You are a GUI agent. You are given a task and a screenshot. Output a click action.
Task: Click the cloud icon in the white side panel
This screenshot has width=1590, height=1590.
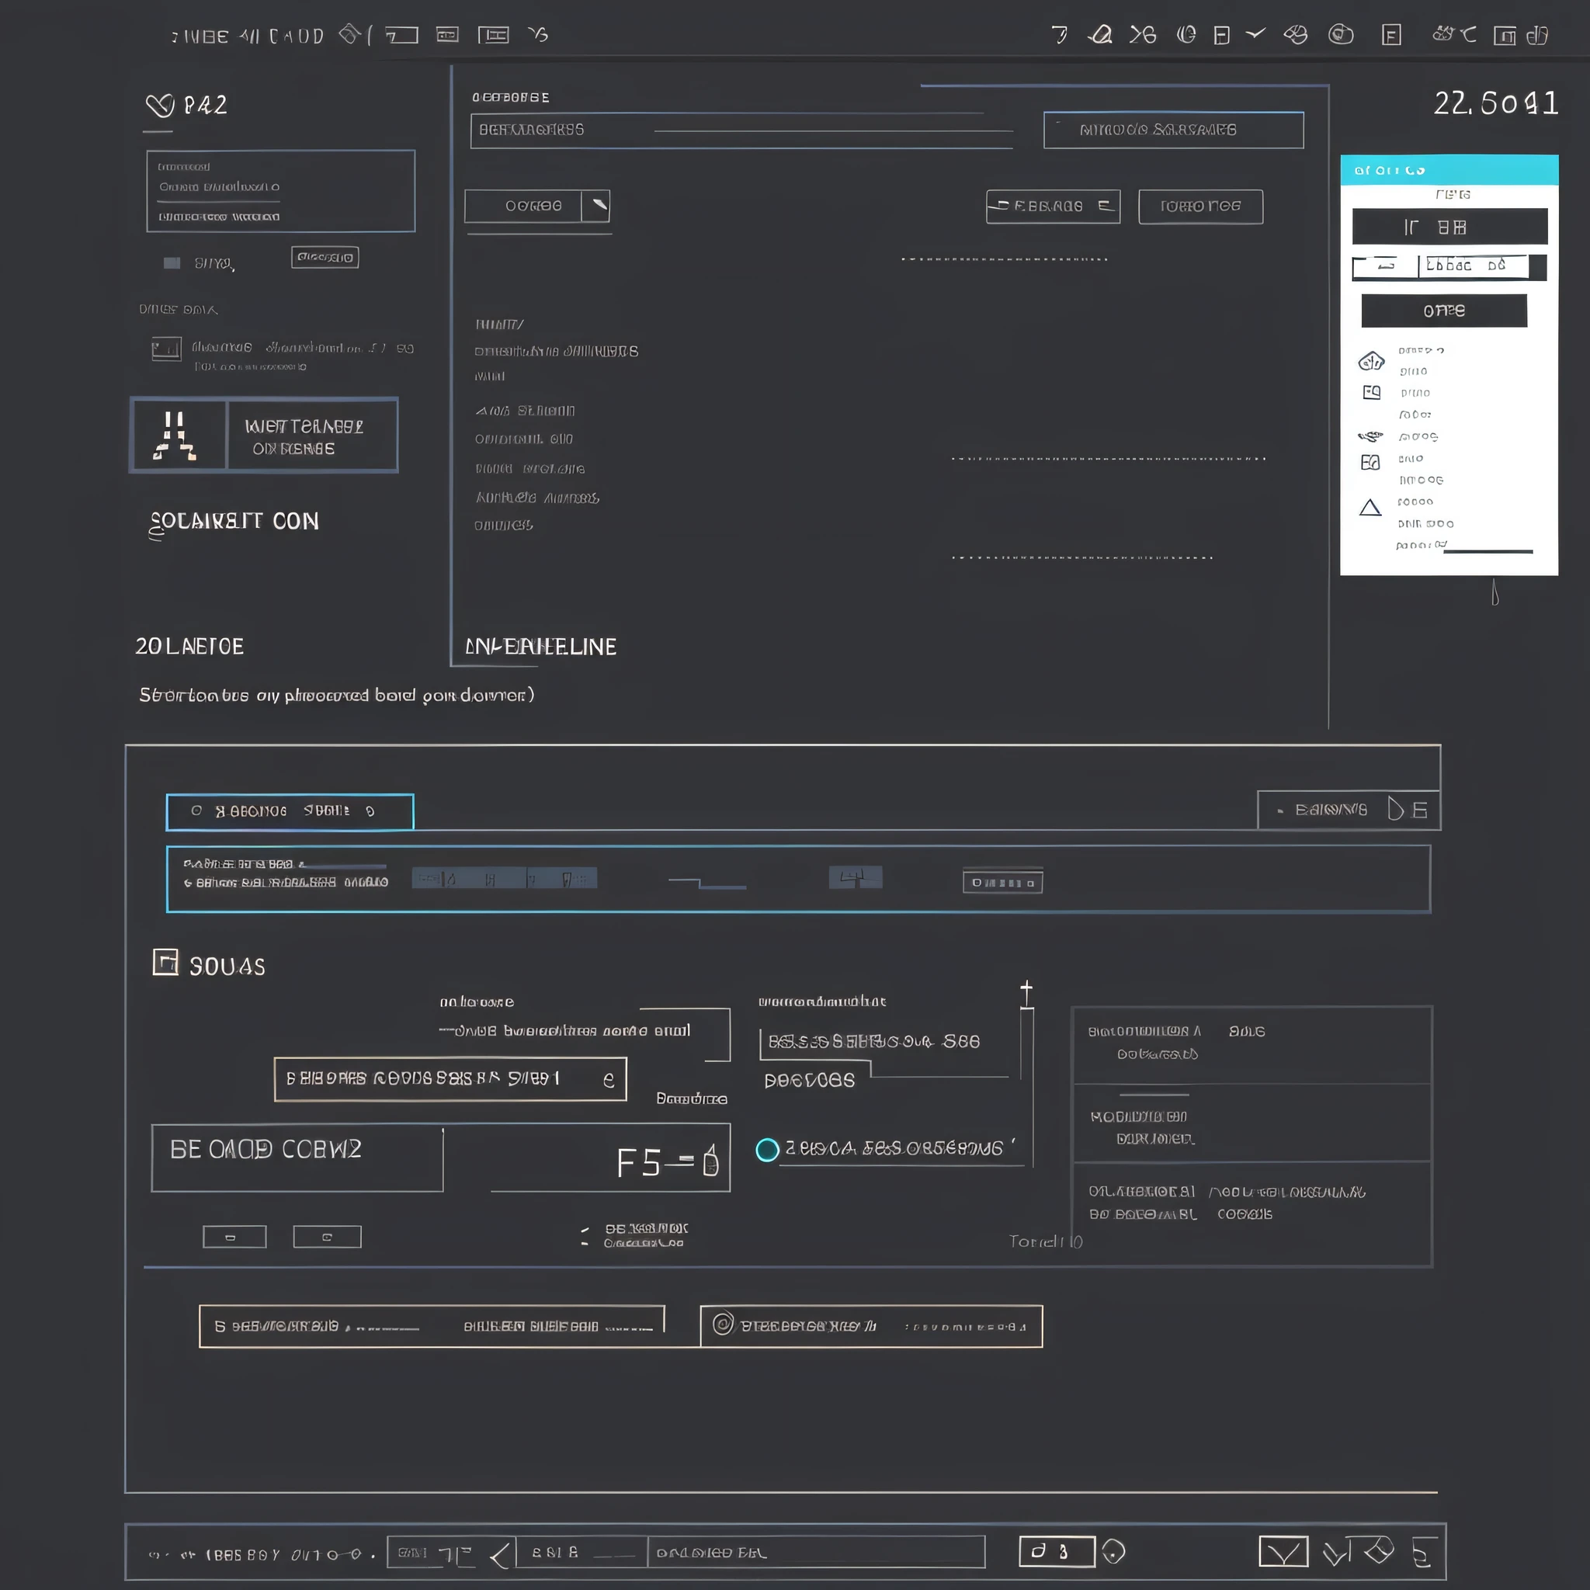pos(1371,361)
